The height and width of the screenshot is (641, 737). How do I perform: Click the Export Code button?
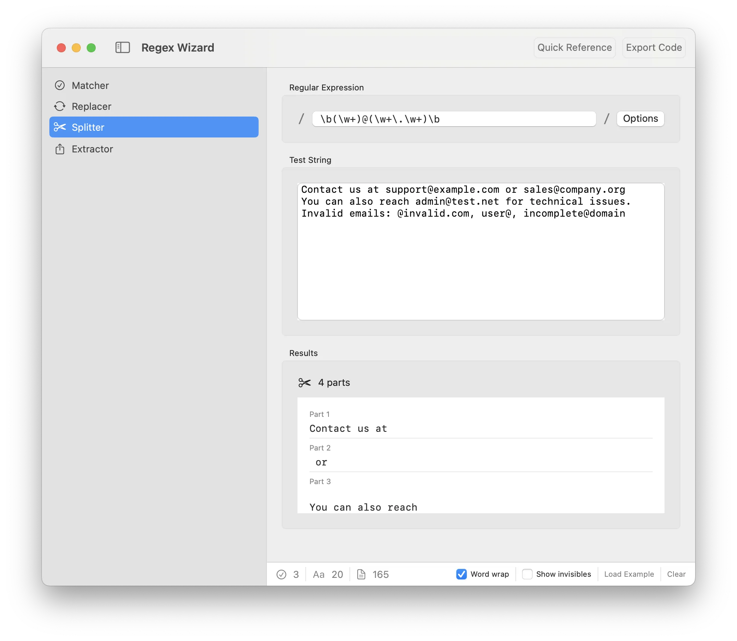[654, 48]
